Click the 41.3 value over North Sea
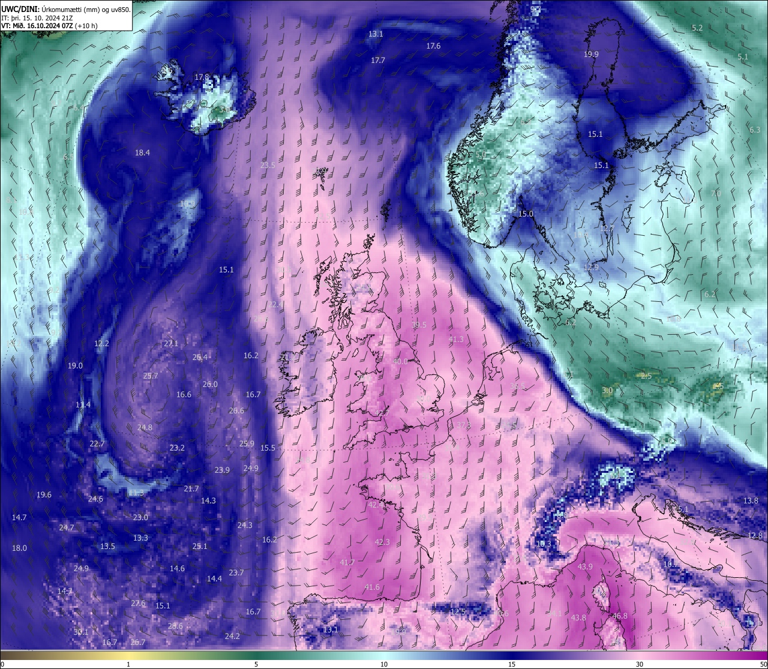 click(x=456, y=339)
